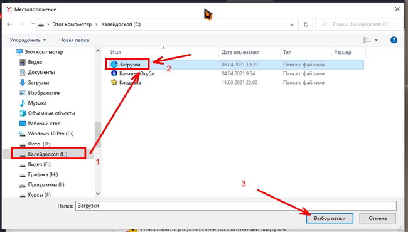Image resolution: width=408 pixels, height=232 pixels.
Task: Click the Back navigation arrow
Action: click(9, 24)
